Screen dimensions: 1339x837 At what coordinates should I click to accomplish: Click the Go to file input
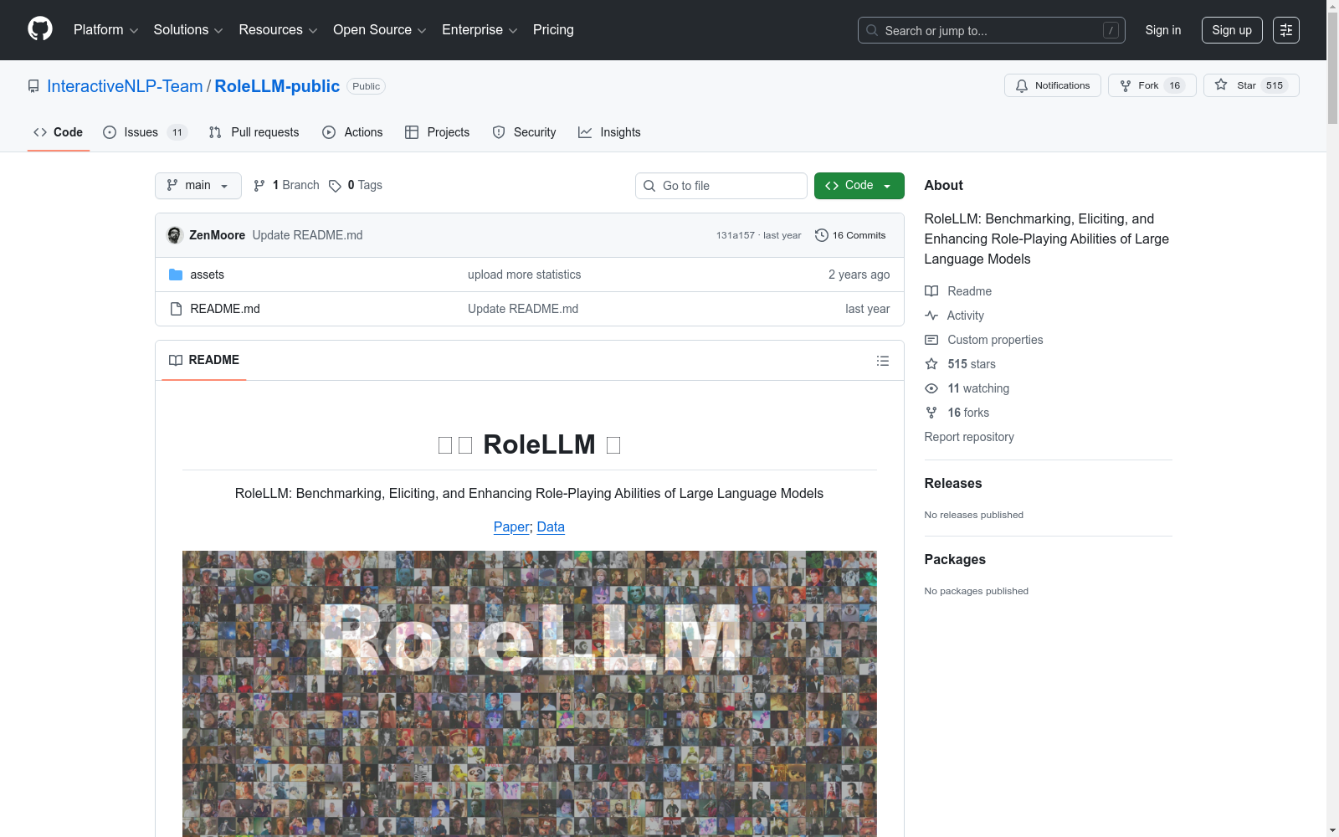[721, 186]
